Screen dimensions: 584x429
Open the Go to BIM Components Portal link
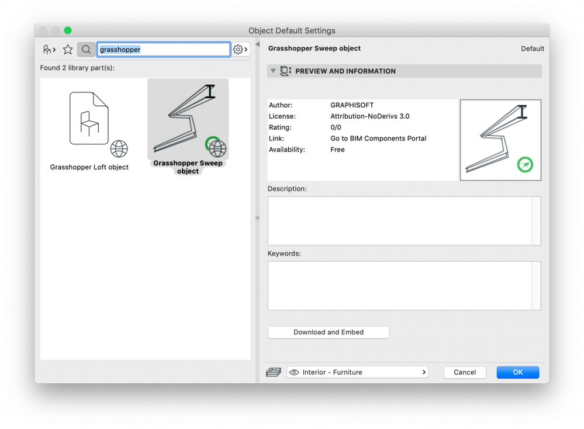point(378,139)
